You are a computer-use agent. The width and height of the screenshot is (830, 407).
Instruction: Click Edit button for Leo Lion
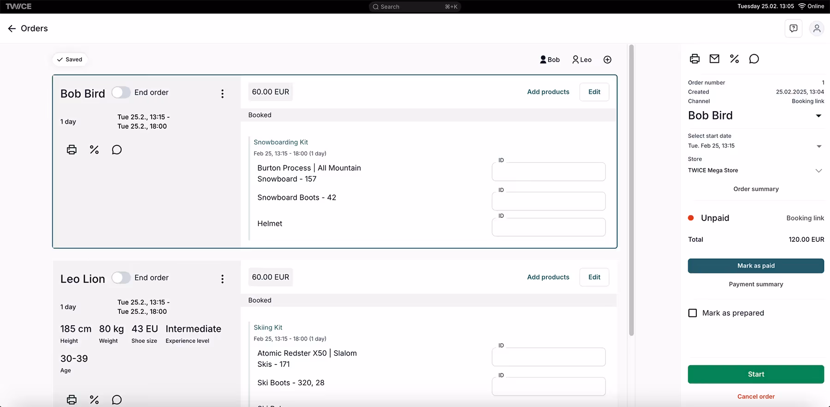(x=594, y=277)
